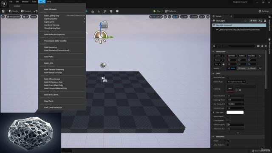Reset Mobility to default arrow icon

260,68
